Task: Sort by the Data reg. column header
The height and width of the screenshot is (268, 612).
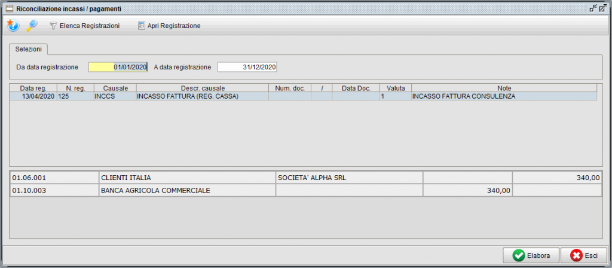Action: (x=33, y=88)
